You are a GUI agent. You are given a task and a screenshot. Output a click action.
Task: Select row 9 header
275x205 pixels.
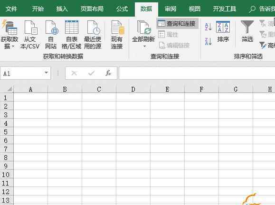[7, 166]
